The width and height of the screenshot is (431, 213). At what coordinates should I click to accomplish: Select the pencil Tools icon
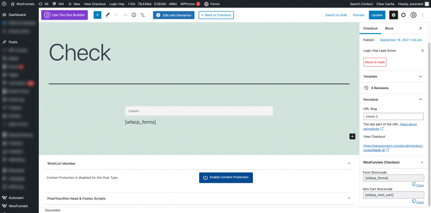pos(107,15)
